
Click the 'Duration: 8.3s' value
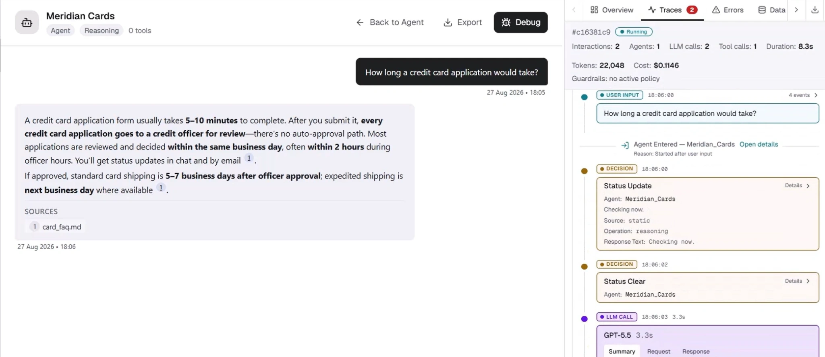(x=790, y=47)
